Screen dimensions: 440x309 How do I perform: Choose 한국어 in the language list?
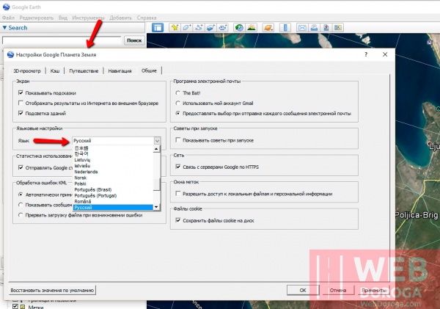(113, 154)
